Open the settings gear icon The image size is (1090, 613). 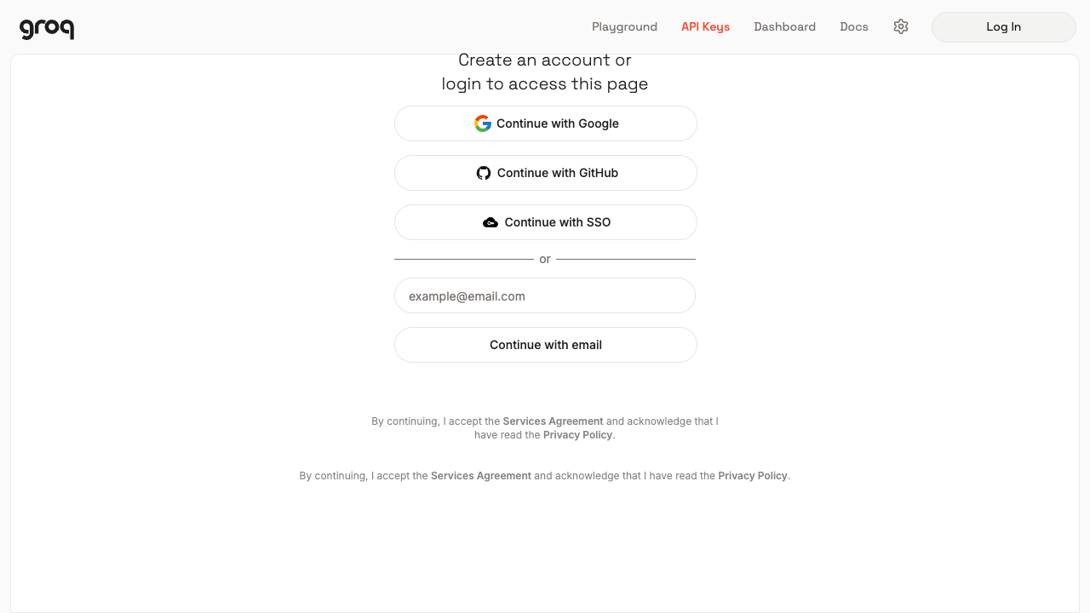[901, 26]
